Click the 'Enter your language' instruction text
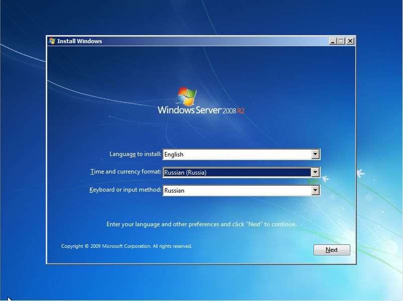This screenshot has width=403, height=301. [x=201, y=224]
